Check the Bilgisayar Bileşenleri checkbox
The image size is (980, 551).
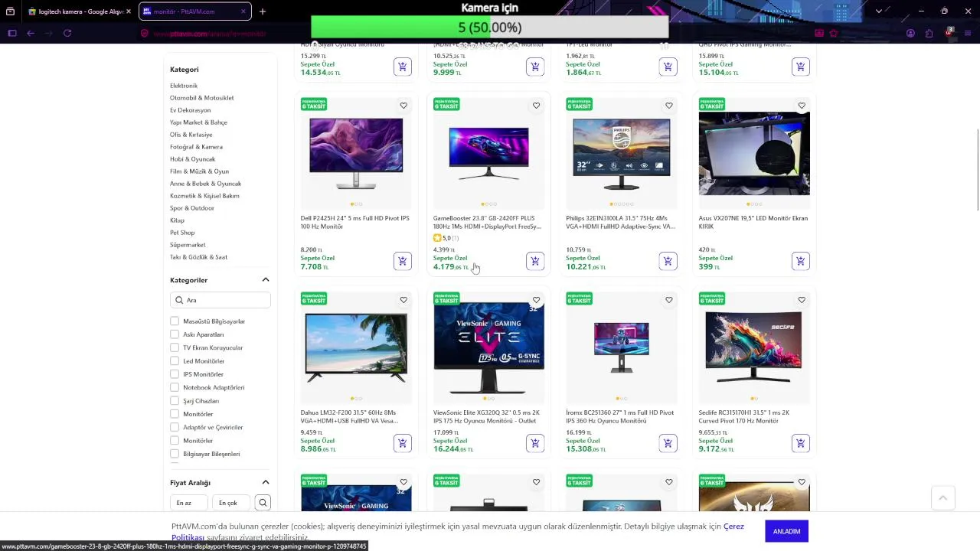tap(175, 454)
